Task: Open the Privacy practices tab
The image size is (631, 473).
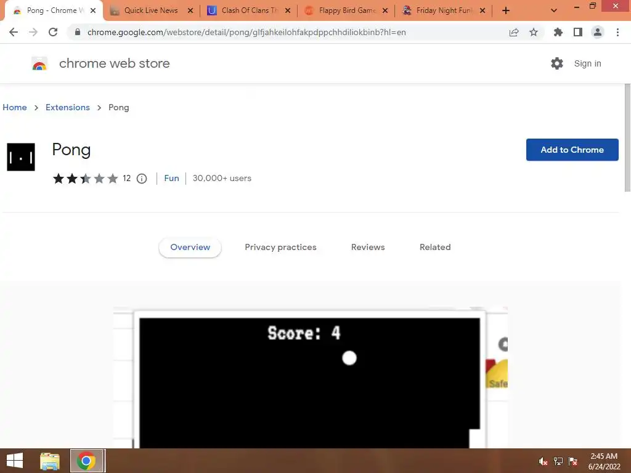Action: coord(280,248)
